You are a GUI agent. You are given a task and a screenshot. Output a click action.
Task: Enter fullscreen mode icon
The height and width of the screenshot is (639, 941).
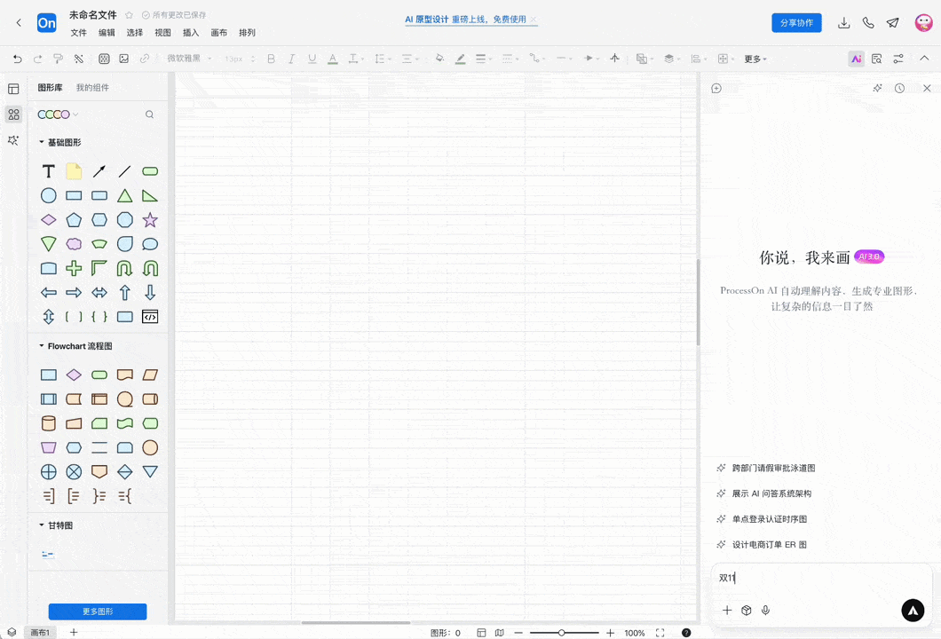pyautogui.click(x=660, y=633)
